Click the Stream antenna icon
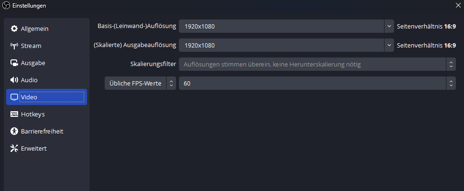The image size is (464, 191). pyautogui.click(x=14, y=46)
